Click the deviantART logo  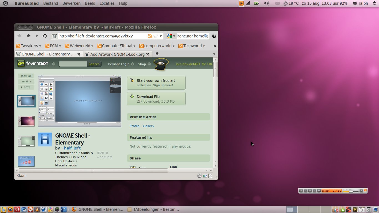(x=33, y=64)
